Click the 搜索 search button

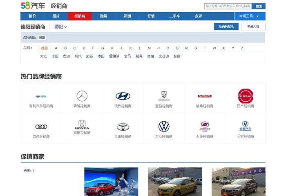pyautogui.click(x=259, y=6)
